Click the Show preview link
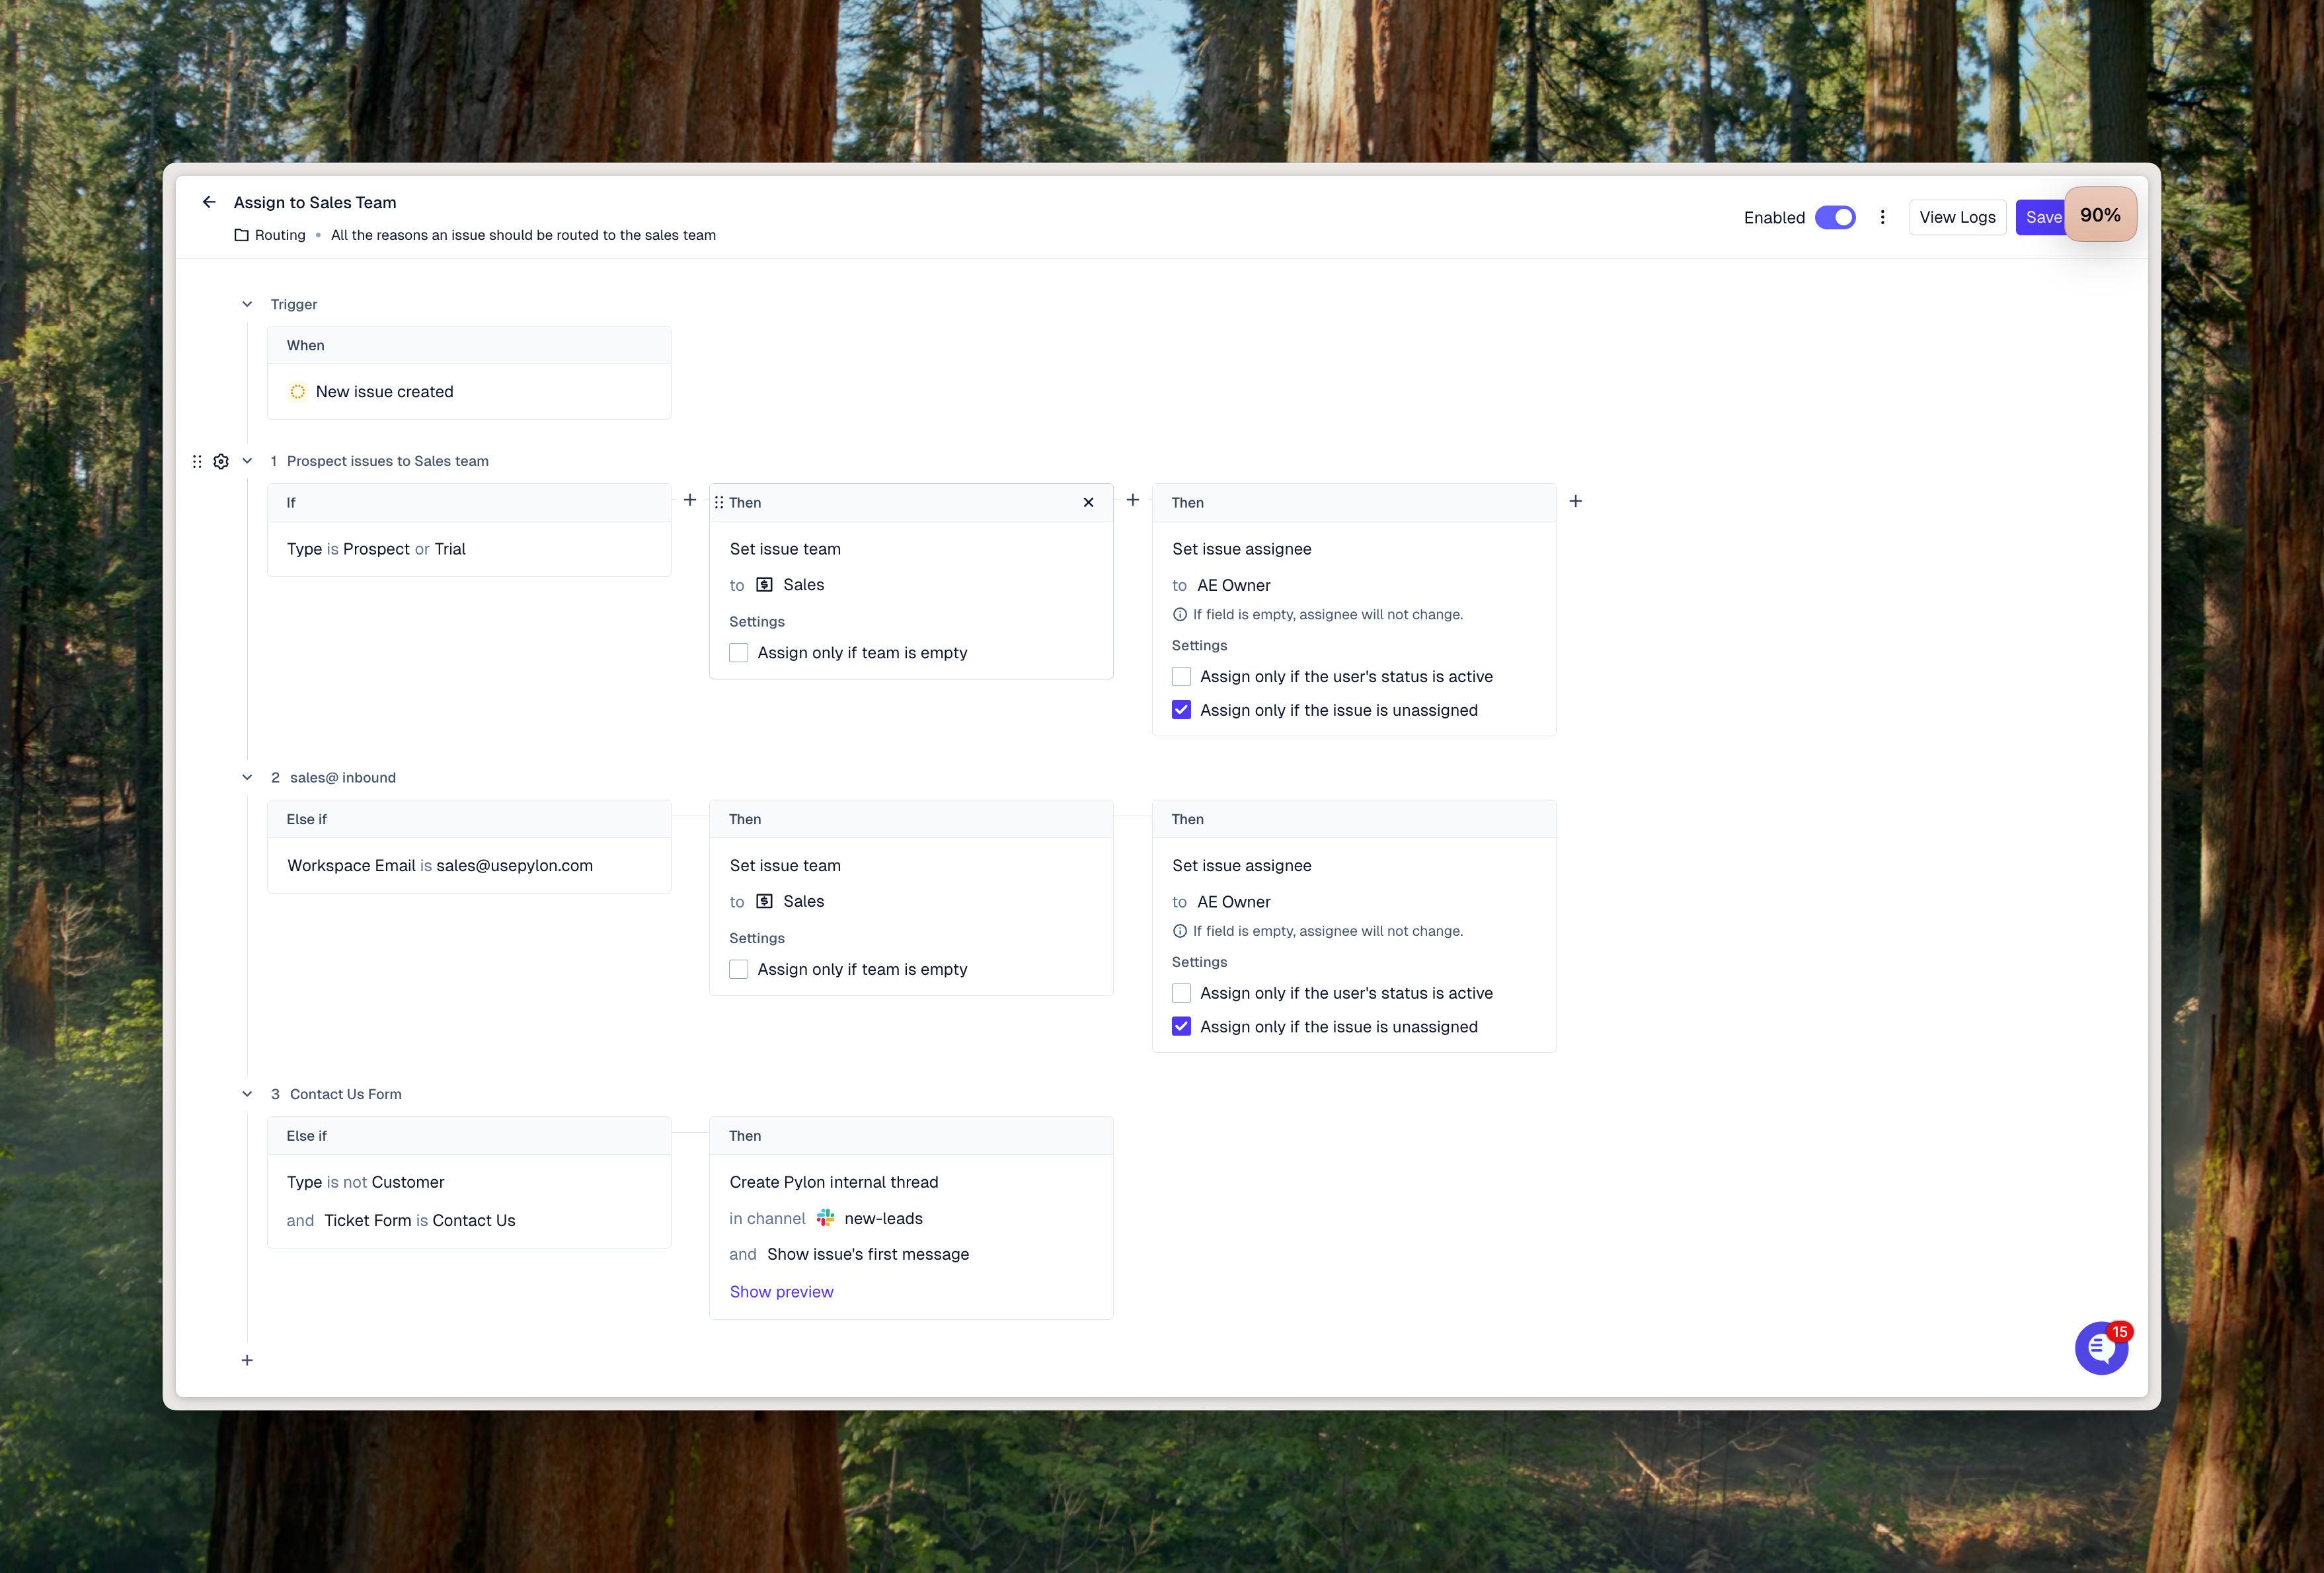The image size is (2324, 1573). 781,1292
